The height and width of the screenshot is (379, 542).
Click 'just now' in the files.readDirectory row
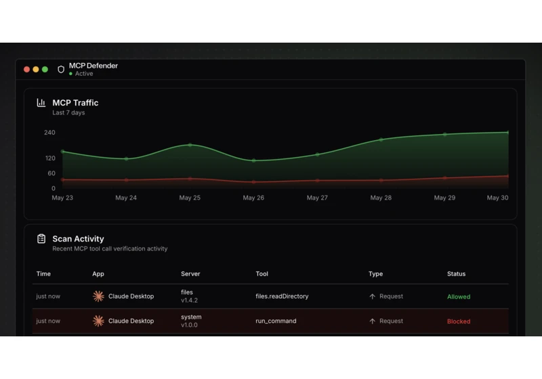pos(48,296)
